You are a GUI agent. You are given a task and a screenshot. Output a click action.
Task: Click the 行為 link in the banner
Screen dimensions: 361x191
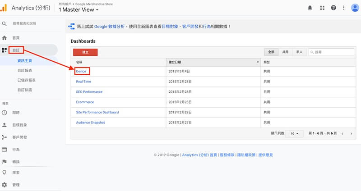(207, 27)
